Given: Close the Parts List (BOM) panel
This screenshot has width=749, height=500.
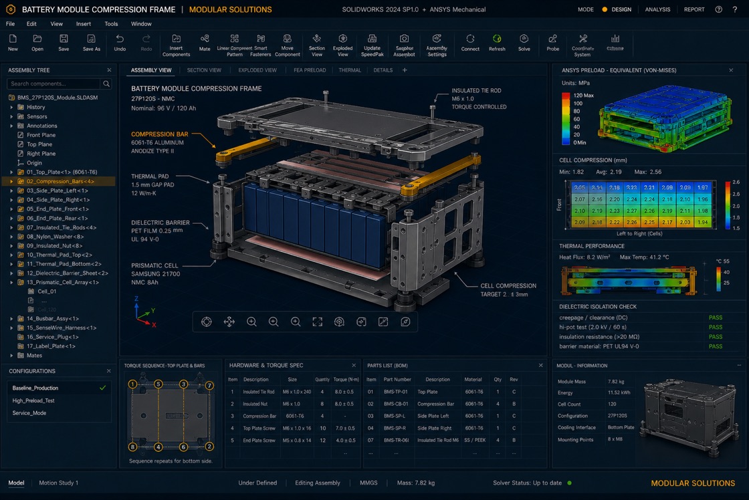Looking at the screenshot, I should coord(541,366).
